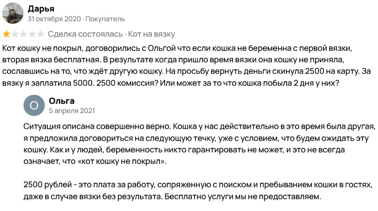This screenshot has width=378, height=211.
Task: Open Дарья's cat profile photo
Action: [13, 13]
